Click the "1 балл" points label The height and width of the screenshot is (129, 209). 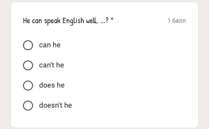pos(176,21)
